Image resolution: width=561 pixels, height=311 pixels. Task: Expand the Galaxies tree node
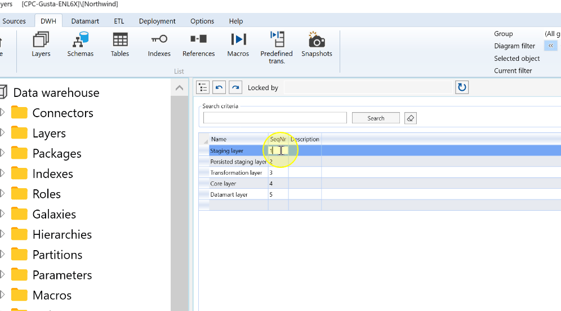pos(2,214)
